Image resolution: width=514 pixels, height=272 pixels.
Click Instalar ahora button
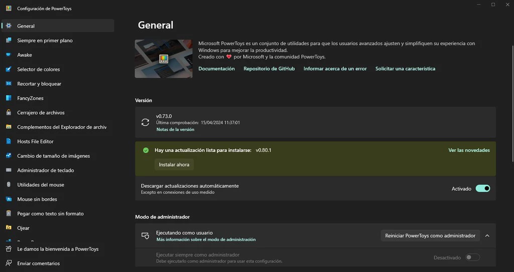coord(174,164)
